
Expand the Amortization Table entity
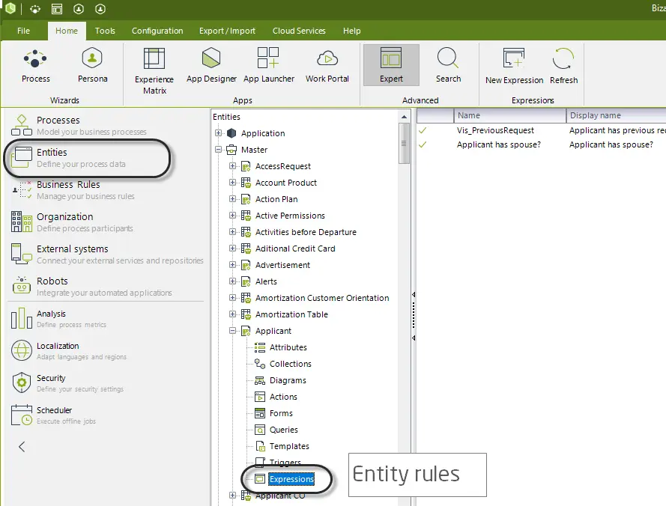232,314
